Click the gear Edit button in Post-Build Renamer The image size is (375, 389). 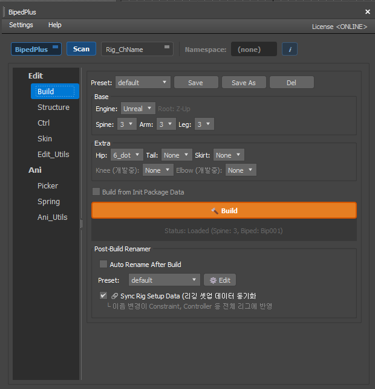tap(220, 280)
